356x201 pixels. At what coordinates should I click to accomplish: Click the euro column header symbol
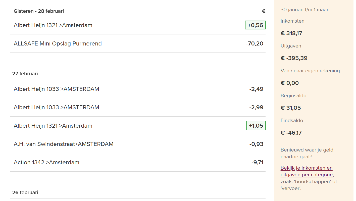[264, 11]
